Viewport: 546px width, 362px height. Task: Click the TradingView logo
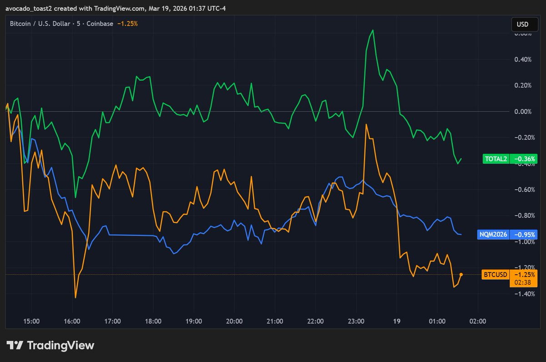[x=51, y=345]
